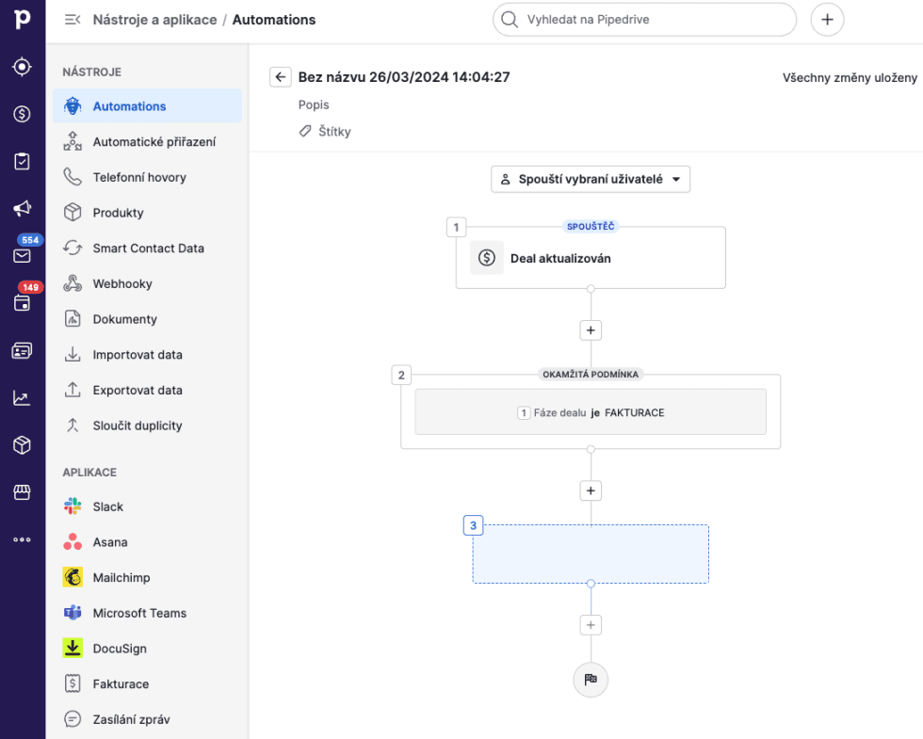
Task: Click the calendar activities icon with 149 badge
Action: (x=23, y=302)
